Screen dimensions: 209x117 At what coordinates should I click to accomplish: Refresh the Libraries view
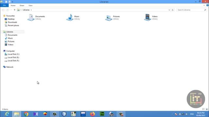coord(173,10)
